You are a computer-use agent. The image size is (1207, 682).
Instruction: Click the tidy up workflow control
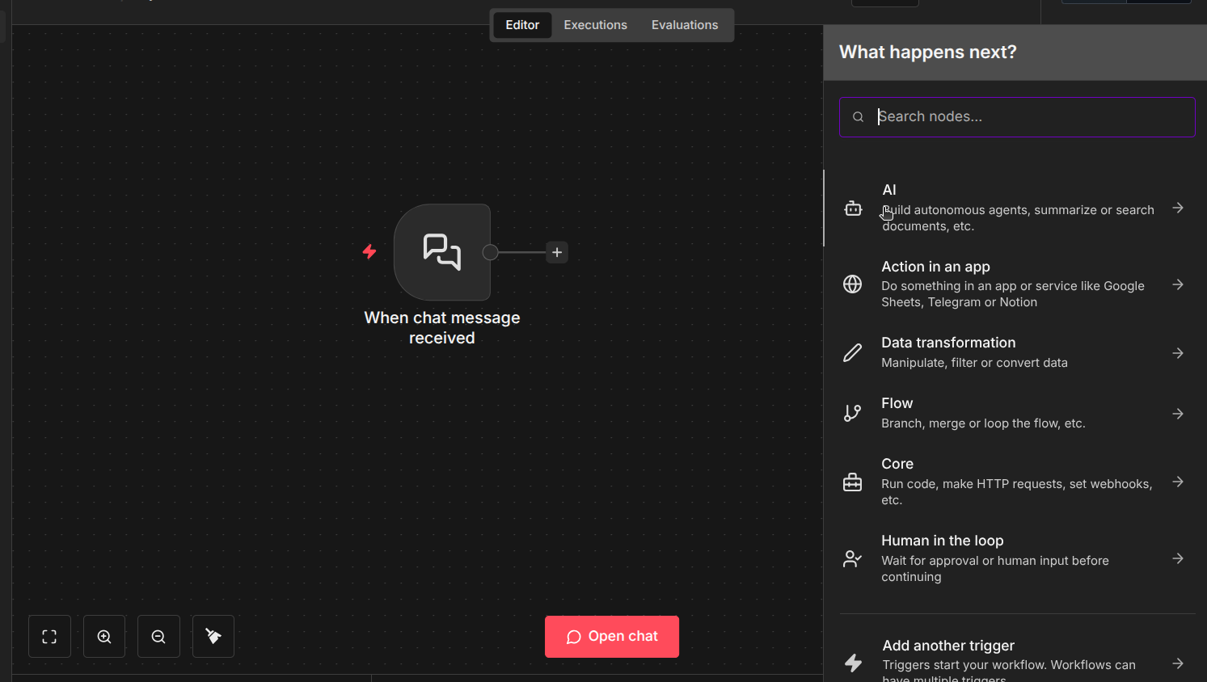pyautogui.click(x=213, y=636)
